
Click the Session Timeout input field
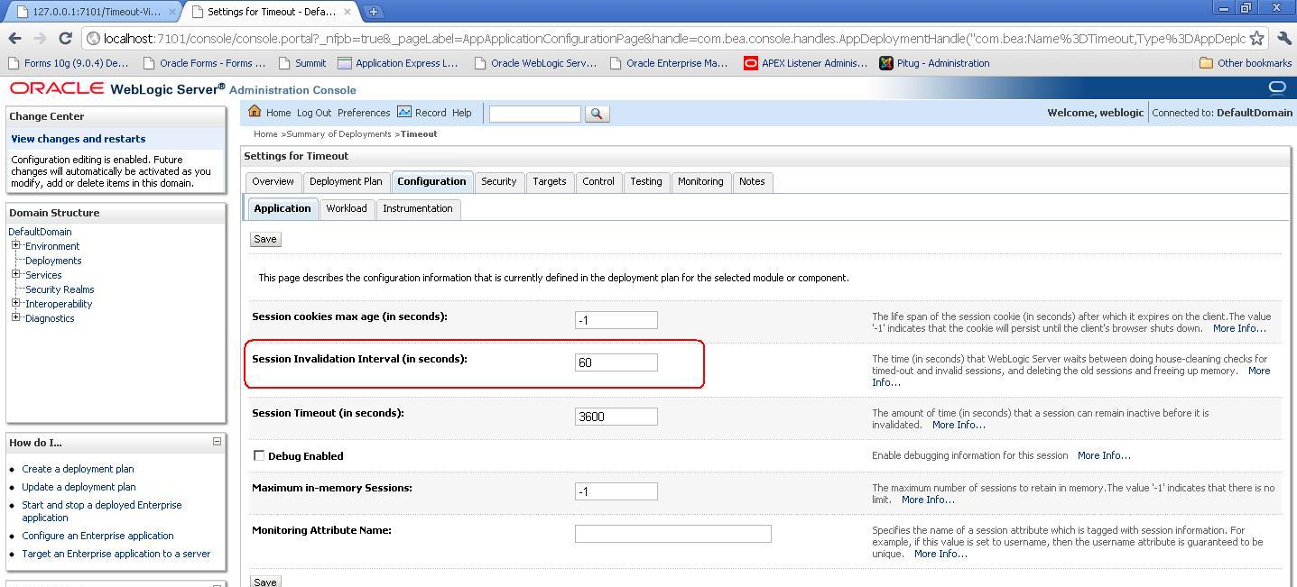(616, 416)
